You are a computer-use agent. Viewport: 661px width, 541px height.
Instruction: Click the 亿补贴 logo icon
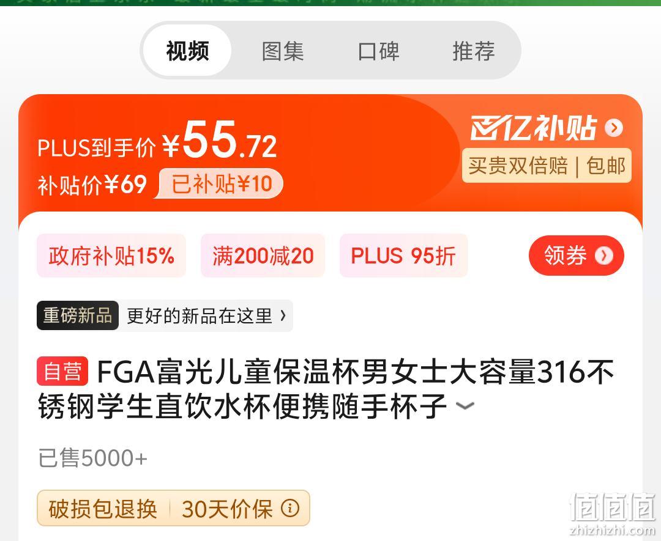coord(534,127)
